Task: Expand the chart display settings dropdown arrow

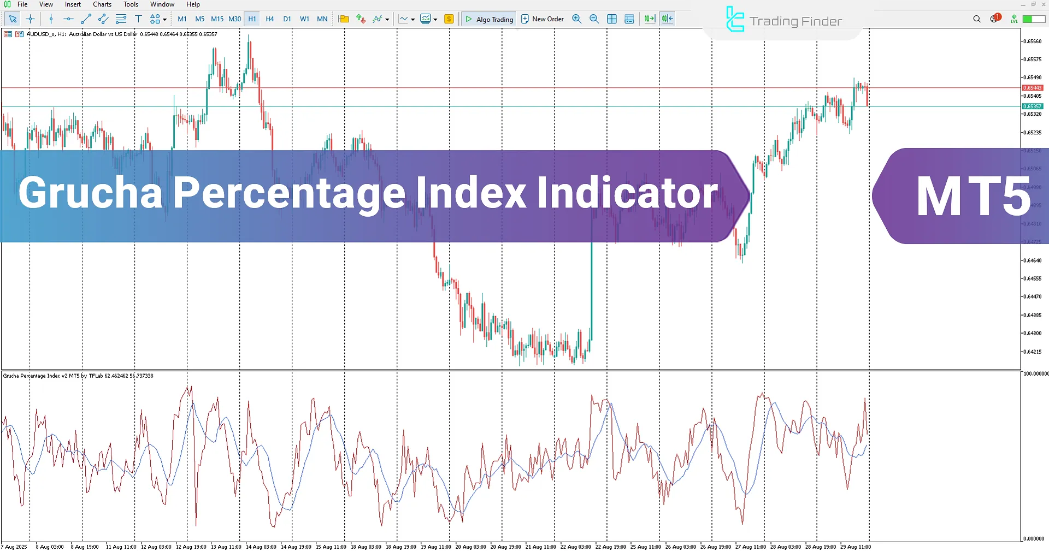Action: (x=435, y=20)
